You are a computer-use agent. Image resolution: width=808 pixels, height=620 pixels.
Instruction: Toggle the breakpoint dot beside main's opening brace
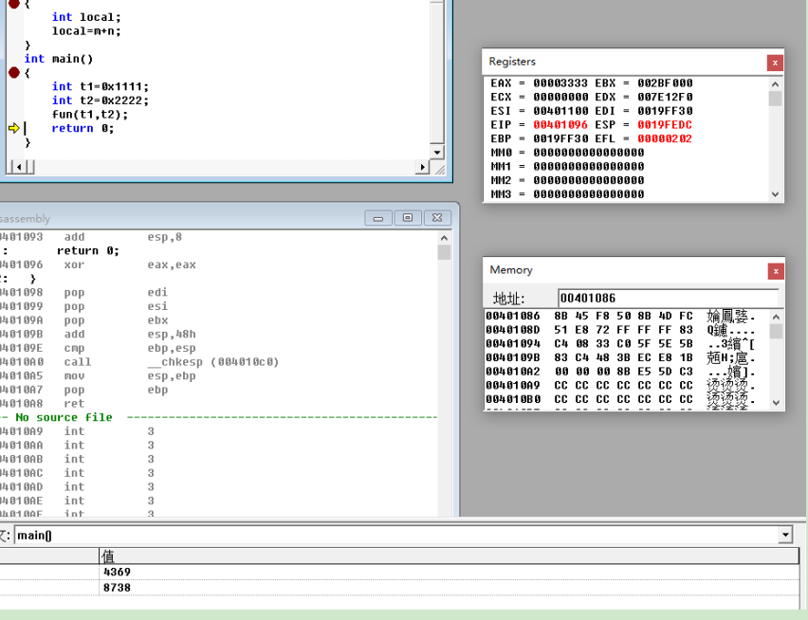14,73
